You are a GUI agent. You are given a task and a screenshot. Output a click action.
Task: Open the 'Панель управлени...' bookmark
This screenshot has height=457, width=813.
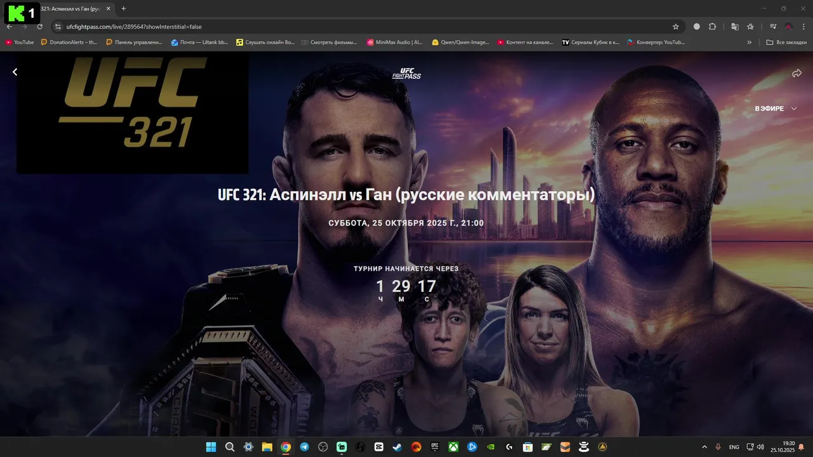click(x=135, y=43)
